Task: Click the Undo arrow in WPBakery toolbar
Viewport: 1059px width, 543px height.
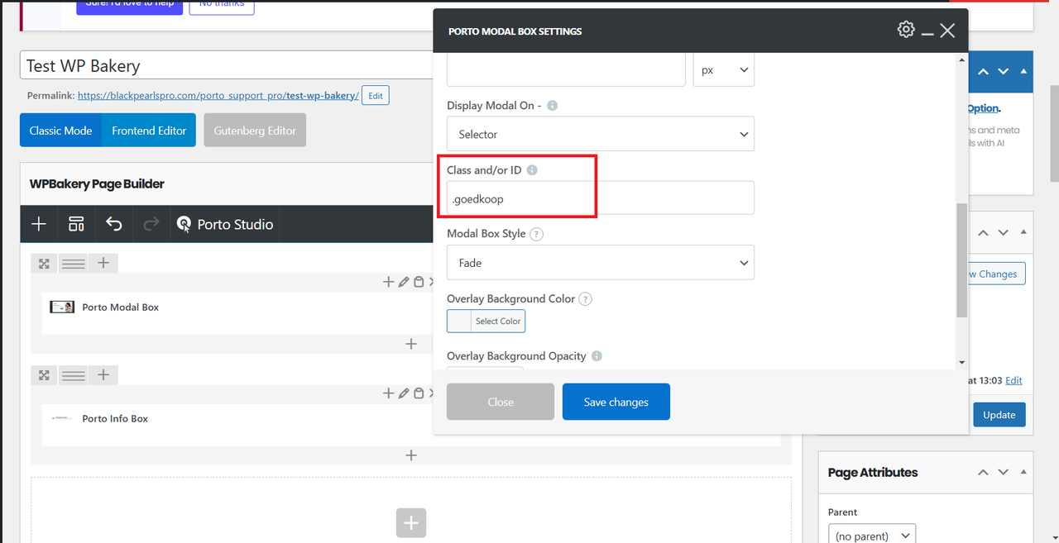Action: coord(114,224)
